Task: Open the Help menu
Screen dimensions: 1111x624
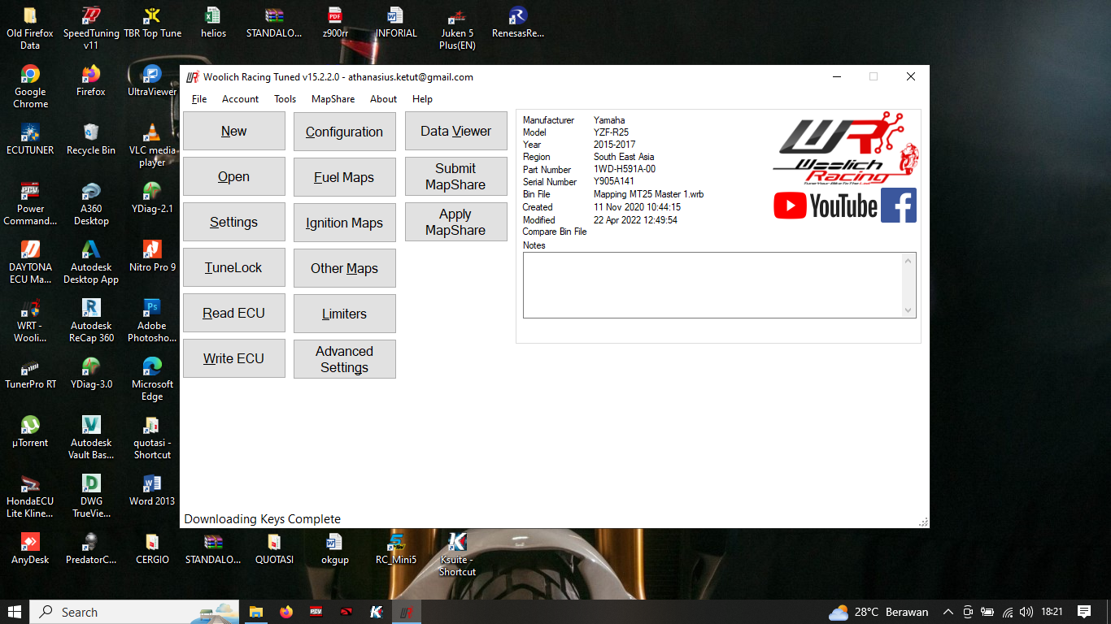Action: 422,99
